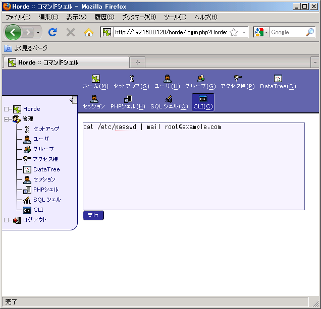Open the list all tabs dropdown
The width and height of the screenshot is (321, 309).
tap(315, 63)
